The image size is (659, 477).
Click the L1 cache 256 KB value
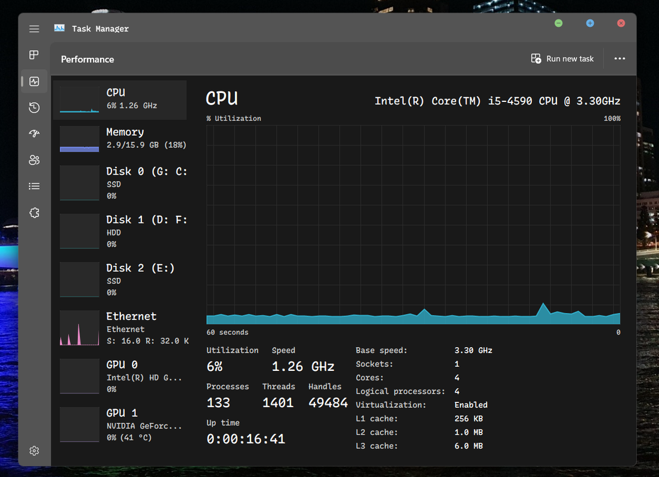tap(469, 419)
